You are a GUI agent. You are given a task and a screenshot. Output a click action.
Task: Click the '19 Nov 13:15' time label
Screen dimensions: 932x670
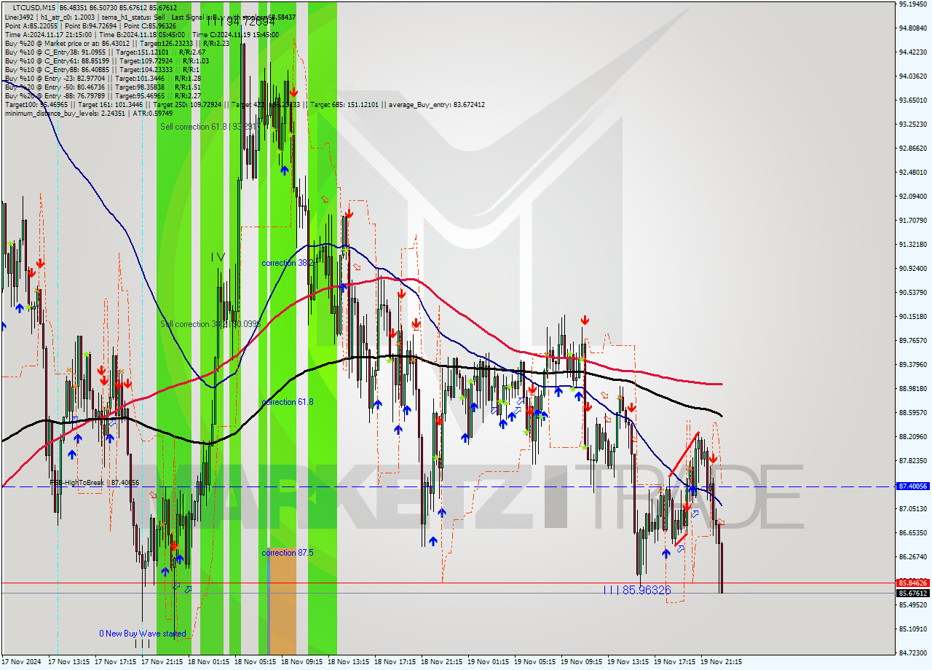628,662
